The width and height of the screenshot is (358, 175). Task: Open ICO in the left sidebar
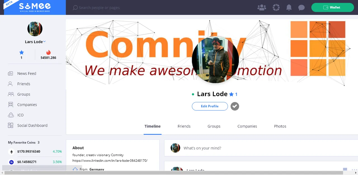20,115
